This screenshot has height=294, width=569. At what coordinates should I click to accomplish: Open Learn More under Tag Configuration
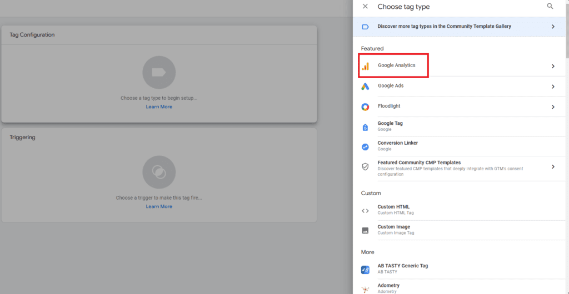click(159, 107)
